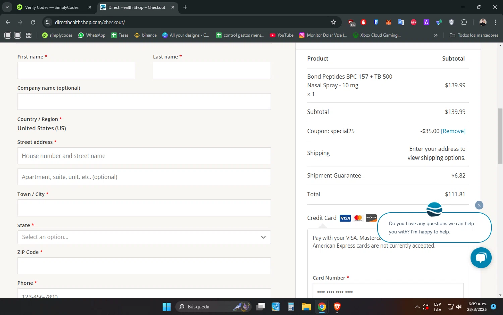Click the Card Number field
The height and width of the screenshot is (315, 503).
(388, 291)
